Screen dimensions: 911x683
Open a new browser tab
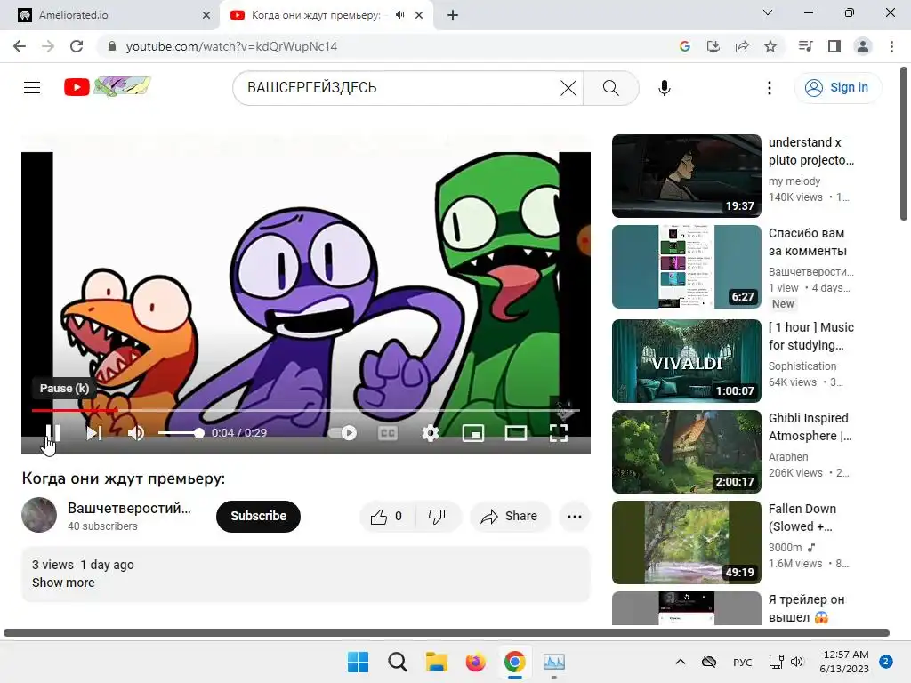click(x=453, y=15)
